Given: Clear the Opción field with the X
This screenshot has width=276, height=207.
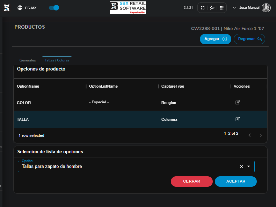Looking at the screenshot, I should tap(241, 167).
